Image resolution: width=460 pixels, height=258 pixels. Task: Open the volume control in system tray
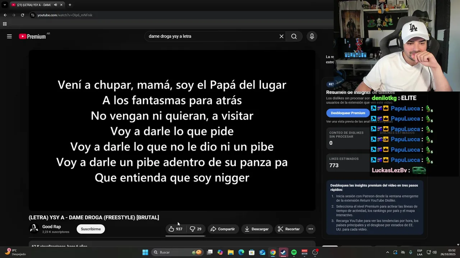click(x=434, y=252)
